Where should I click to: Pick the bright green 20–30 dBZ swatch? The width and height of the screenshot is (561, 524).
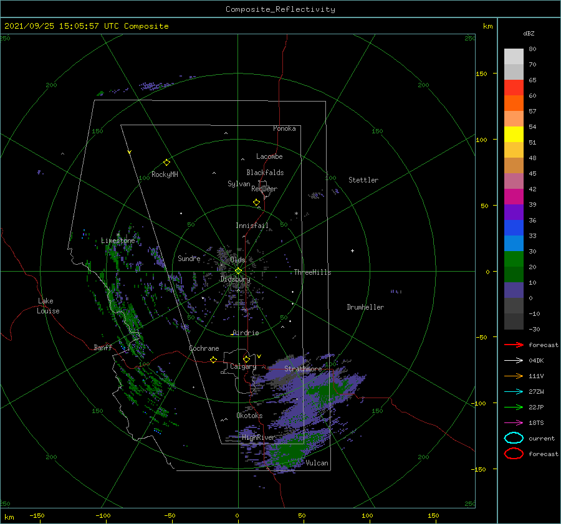coord(514,259)
